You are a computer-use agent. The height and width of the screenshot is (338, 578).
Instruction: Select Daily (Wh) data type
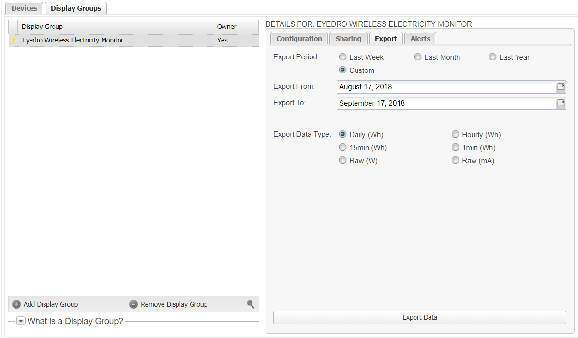coord(343,134)
